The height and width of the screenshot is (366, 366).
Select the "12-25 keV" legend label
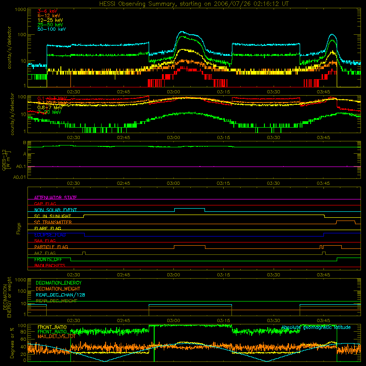pyautogui.click(x=50, y=20)
